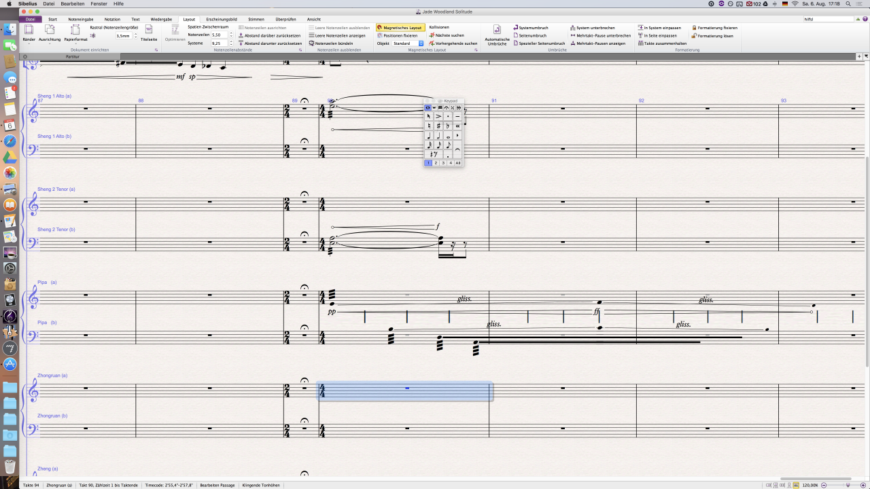Click In System einpassen
870x489 pixels.
(x=659, y=28)
